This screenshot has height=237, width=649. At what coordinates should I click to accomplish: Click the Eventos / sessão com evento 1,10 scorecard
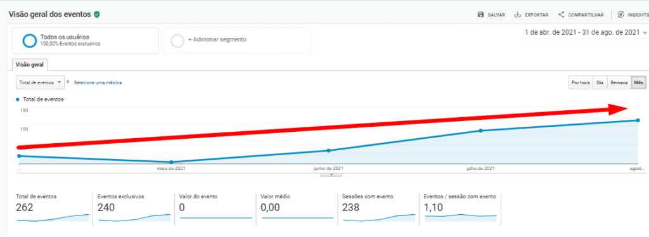point(460,209)
